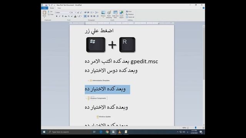
Task: Click the taskbar clock and date
Action: tap(194, 132)
